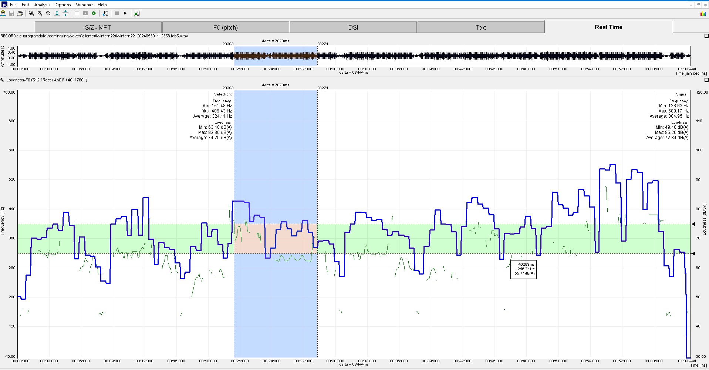The height and width of the screenshot is (370, 709).
Task: Open the Edit menu
Action: pyautogui.click(x=26, y=5)
